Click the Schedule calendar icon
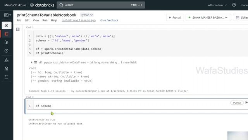 238,17
